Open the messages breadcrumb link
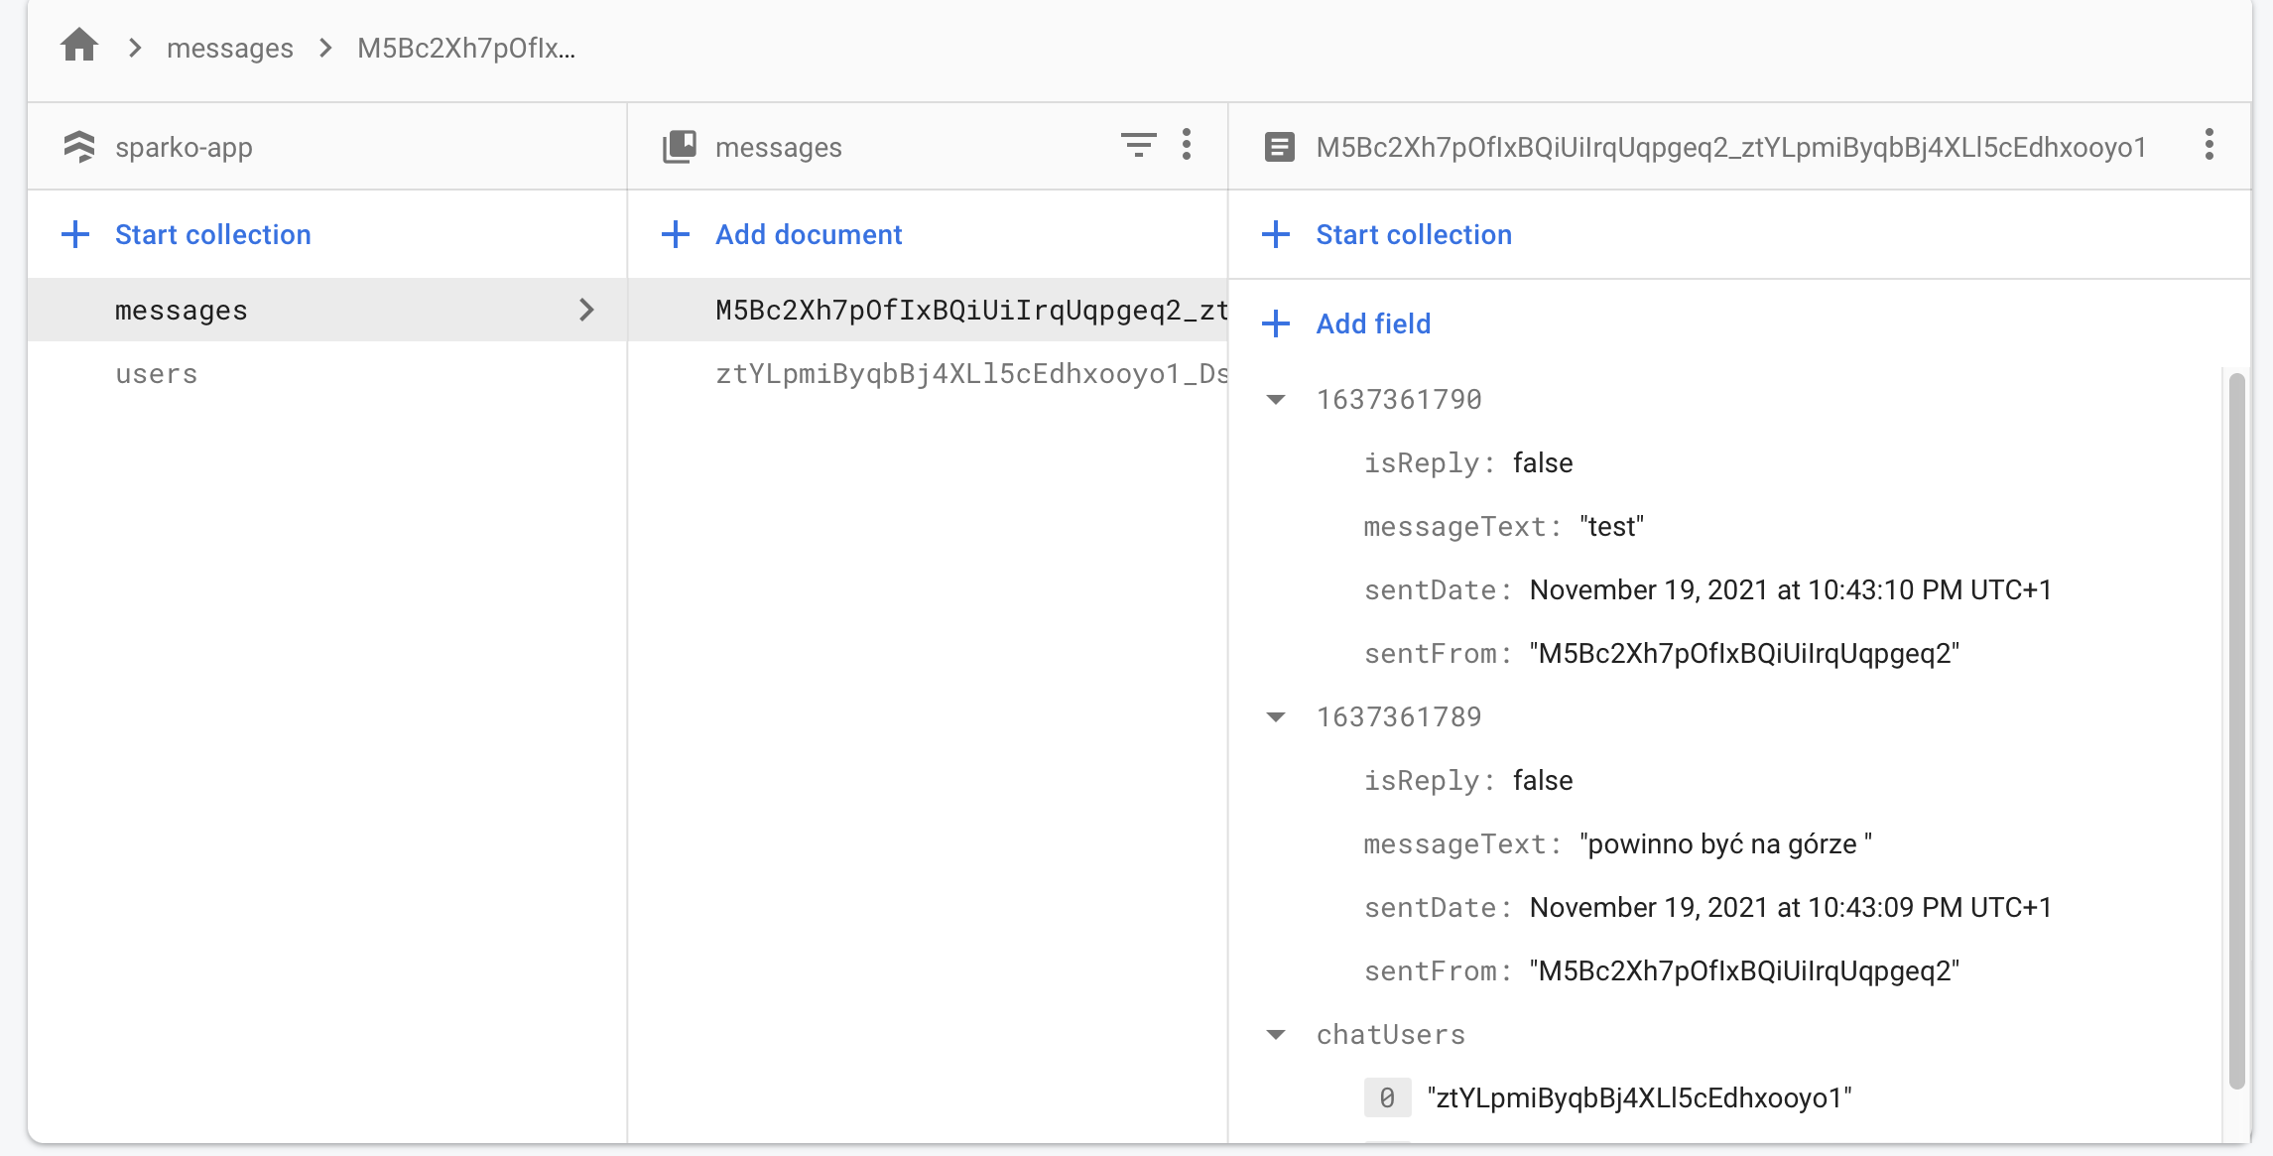This screenshot has height=1156, width=2273. pyautogui.click(x=230, y=48)
